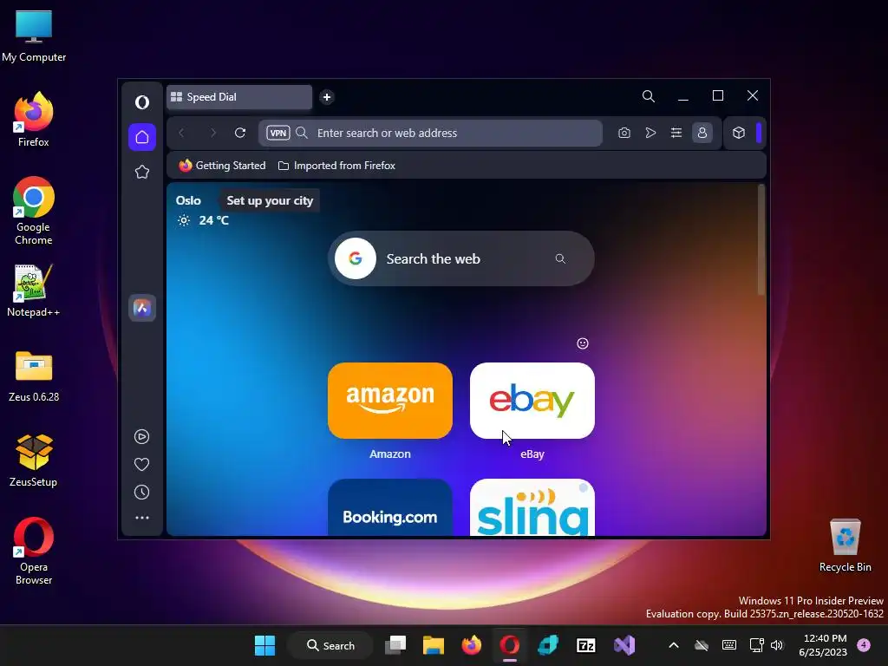Open the 7-Zip taskbar icon
Image resolution: width=888 pixels, height=666 pixels.
[585, 645]
